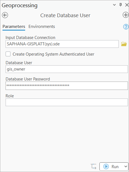Pin the Geoprocessing pane
This screenshot has width=129, height=172.
point(120,5)
